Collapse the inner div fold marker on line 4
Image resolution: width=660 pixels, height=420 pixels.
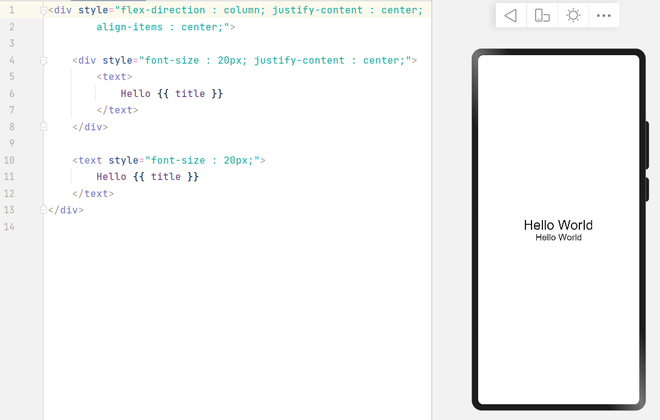43,61
